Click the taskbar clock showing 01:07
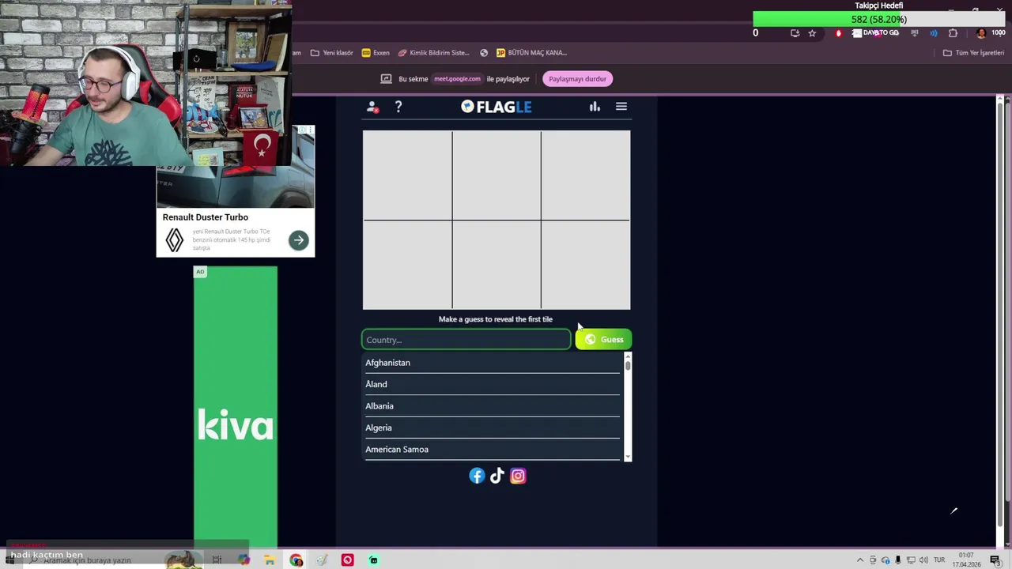The height and width of the screenshot is (569, 1012). click(x=966, y=560)
